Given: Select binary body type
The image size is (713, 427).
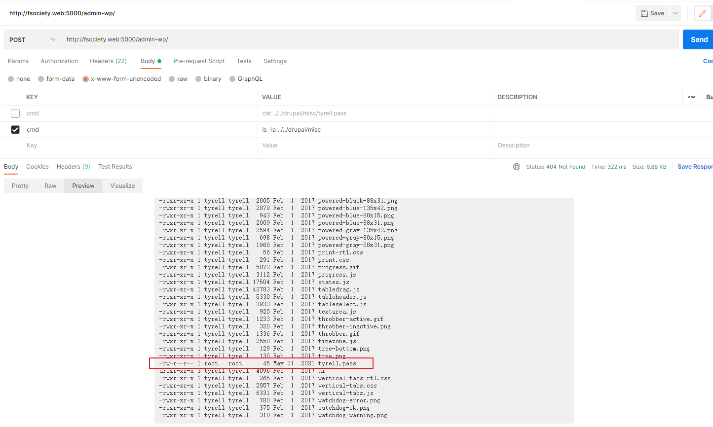Looking at the screenshot, I should tap(198, 79).
